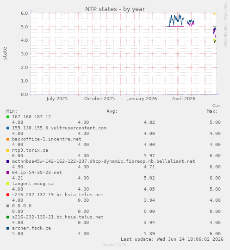Click the orange swatch for backoffice-1.incentre.net
Screen dimensions: 230x250
tap(8, 139)
